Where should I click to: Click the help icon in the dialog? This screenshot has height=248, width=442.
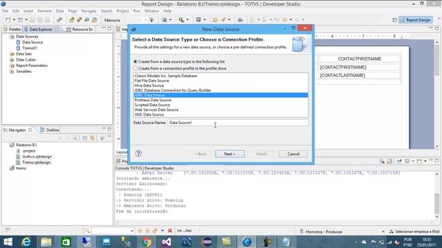[x=138, y=154]
